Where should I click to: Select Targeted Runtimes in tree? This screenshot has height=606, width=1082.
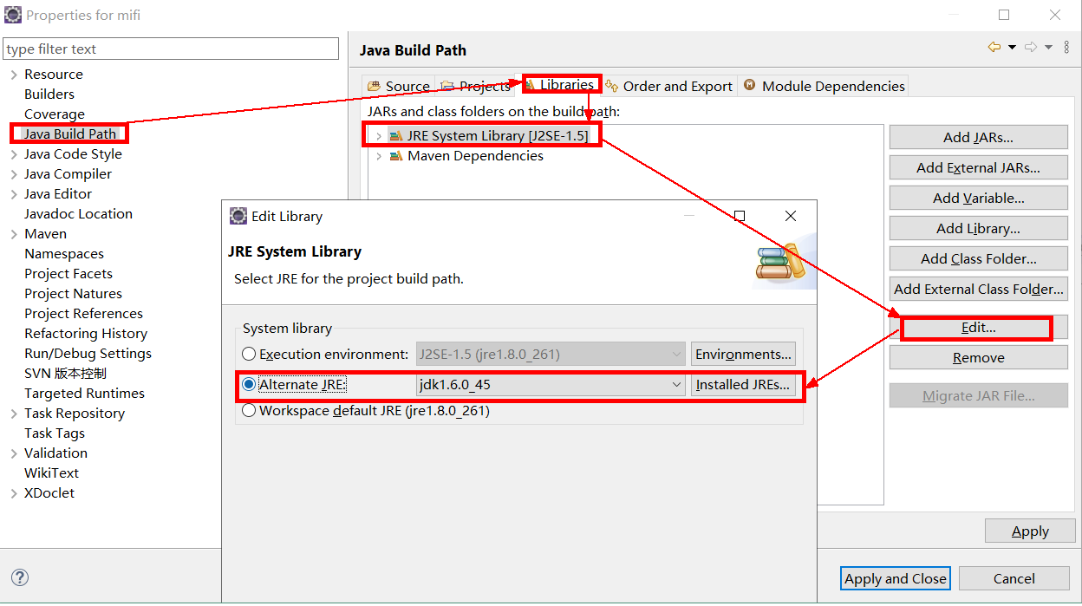coord(84,394)
